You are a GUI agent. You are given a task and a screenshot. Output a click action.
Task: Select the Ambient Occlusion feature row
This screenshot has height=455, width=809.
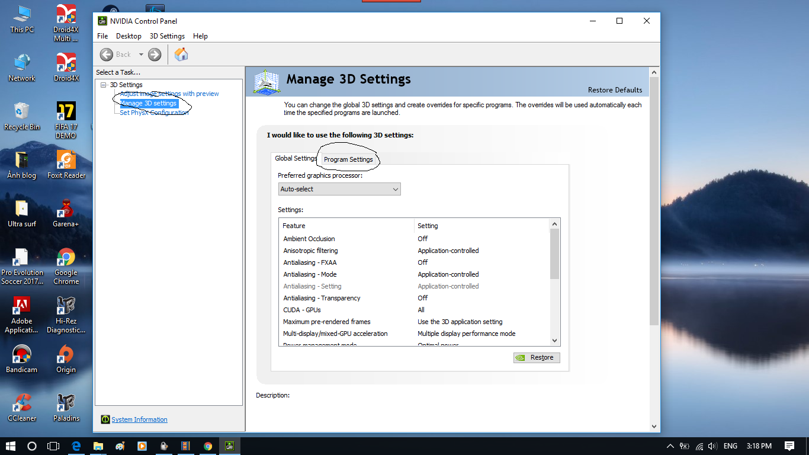click(415, 239)
